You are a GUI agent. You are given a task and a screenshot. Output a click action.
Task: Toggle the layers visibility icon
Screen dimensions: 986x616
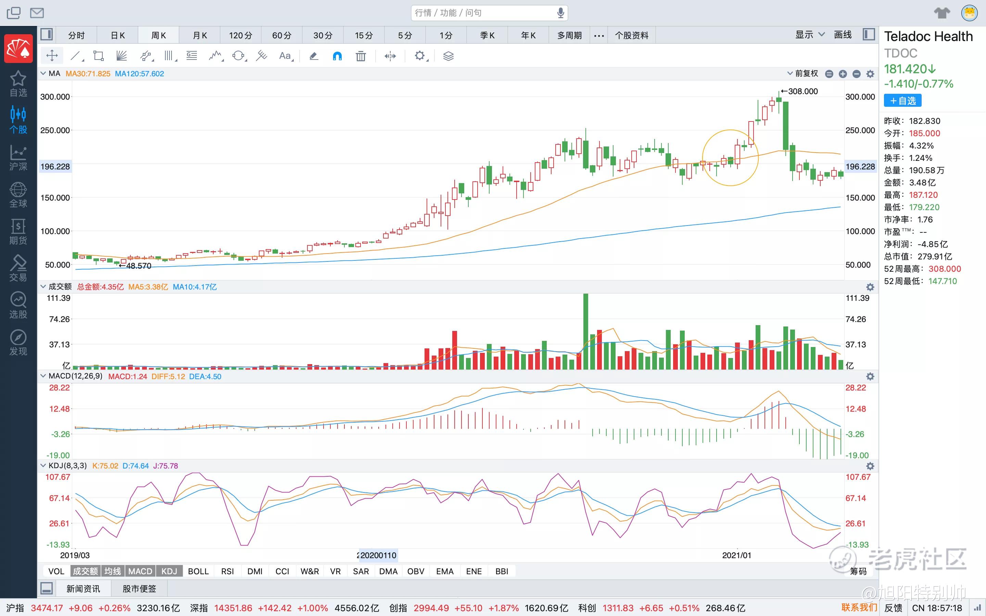[448, 56]
